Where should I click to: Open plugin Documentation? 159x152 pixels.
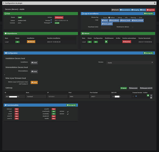pyautogui.click(x=125, y=10)
